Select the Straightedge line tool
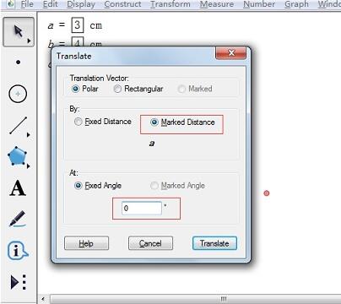The height and width of the screenshot is (304, 341). pyautogui.click(x=19, y=126)
